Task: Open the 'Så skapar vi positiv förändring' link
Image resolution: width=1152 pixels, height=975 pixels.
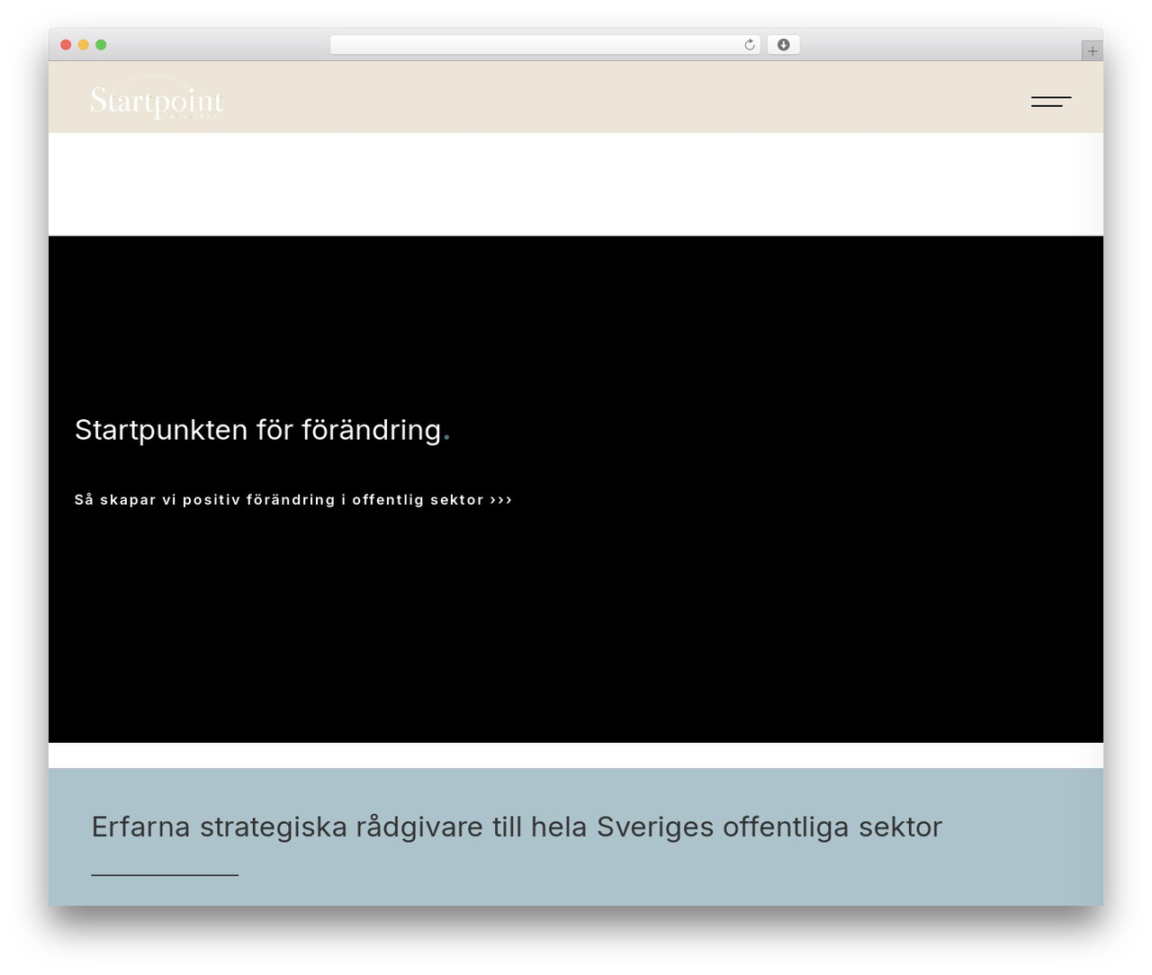Action: (293, 500)
